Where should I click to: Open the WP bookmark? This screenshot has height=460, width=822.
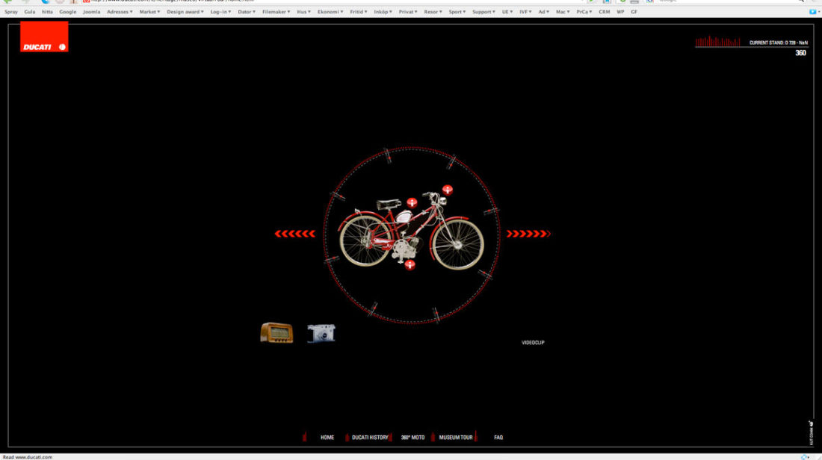(620, 11)
